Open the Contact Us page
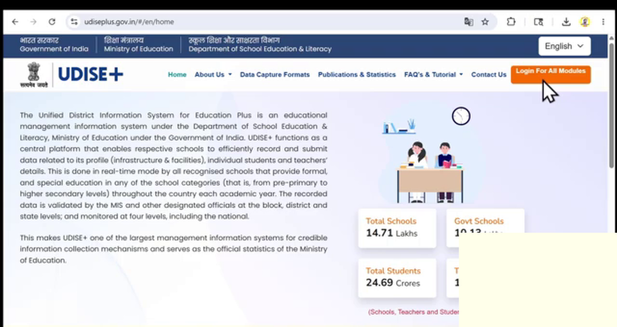Image resolution: width=617 pixels, height=327 pixels. point(488,75)
